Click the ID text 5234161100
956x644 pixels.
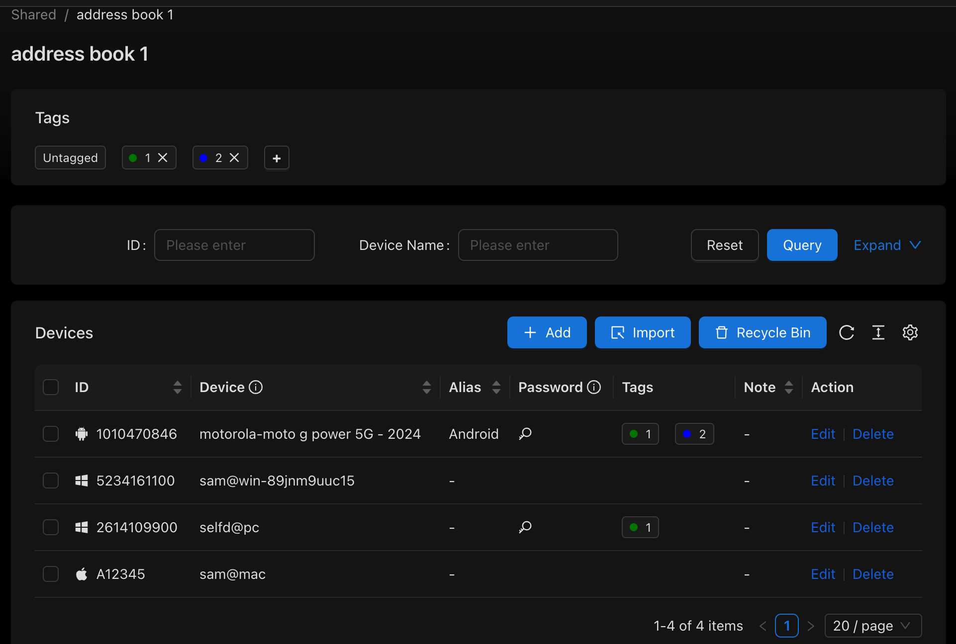tap(135, 481)
